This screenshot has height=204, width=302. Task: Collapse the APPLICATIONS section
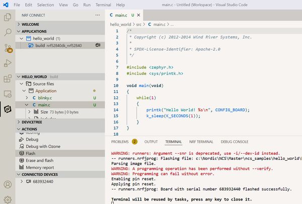pos(19,31)
